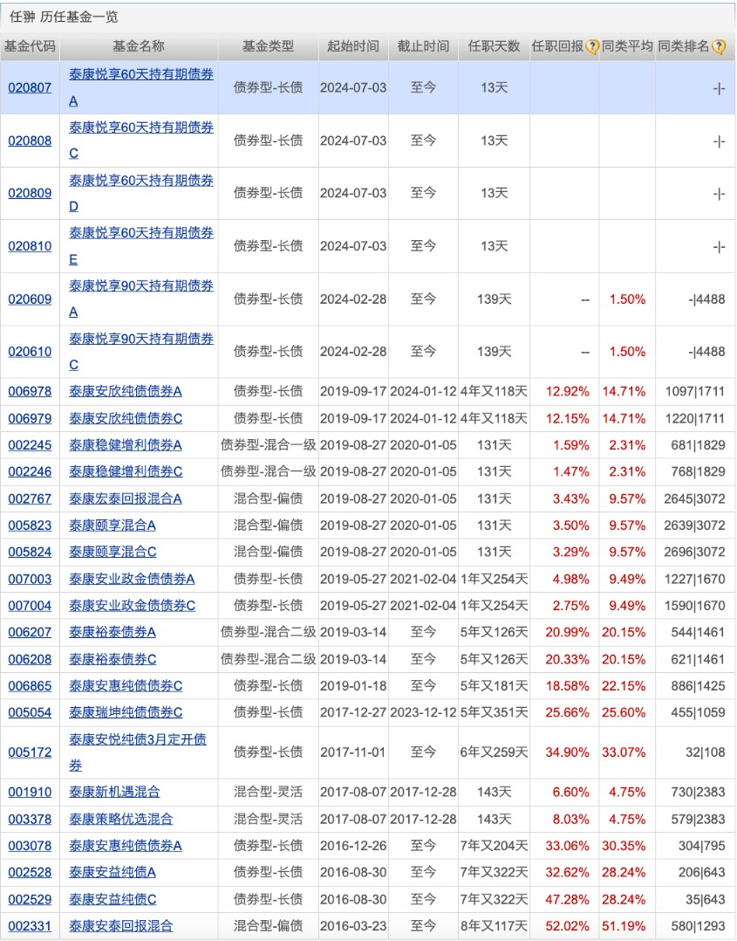This screenshot has height=941, width=737.
Task: Open fund code 003078 link
Action: [30, 846]
